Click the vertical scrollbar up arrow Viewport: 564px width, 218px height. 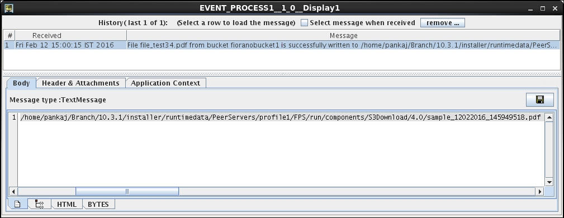click(549, 117)
